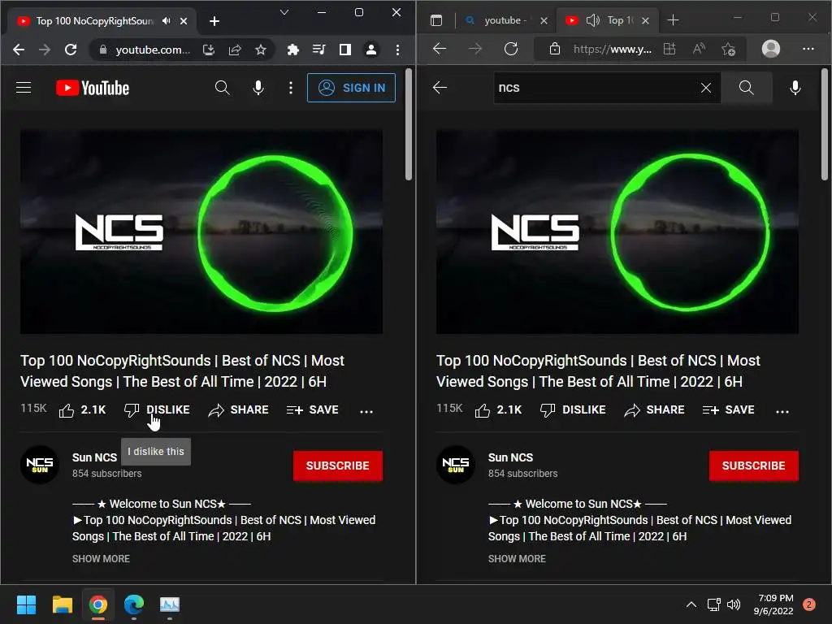Open YouTube search icon in Chrome window

223,88
